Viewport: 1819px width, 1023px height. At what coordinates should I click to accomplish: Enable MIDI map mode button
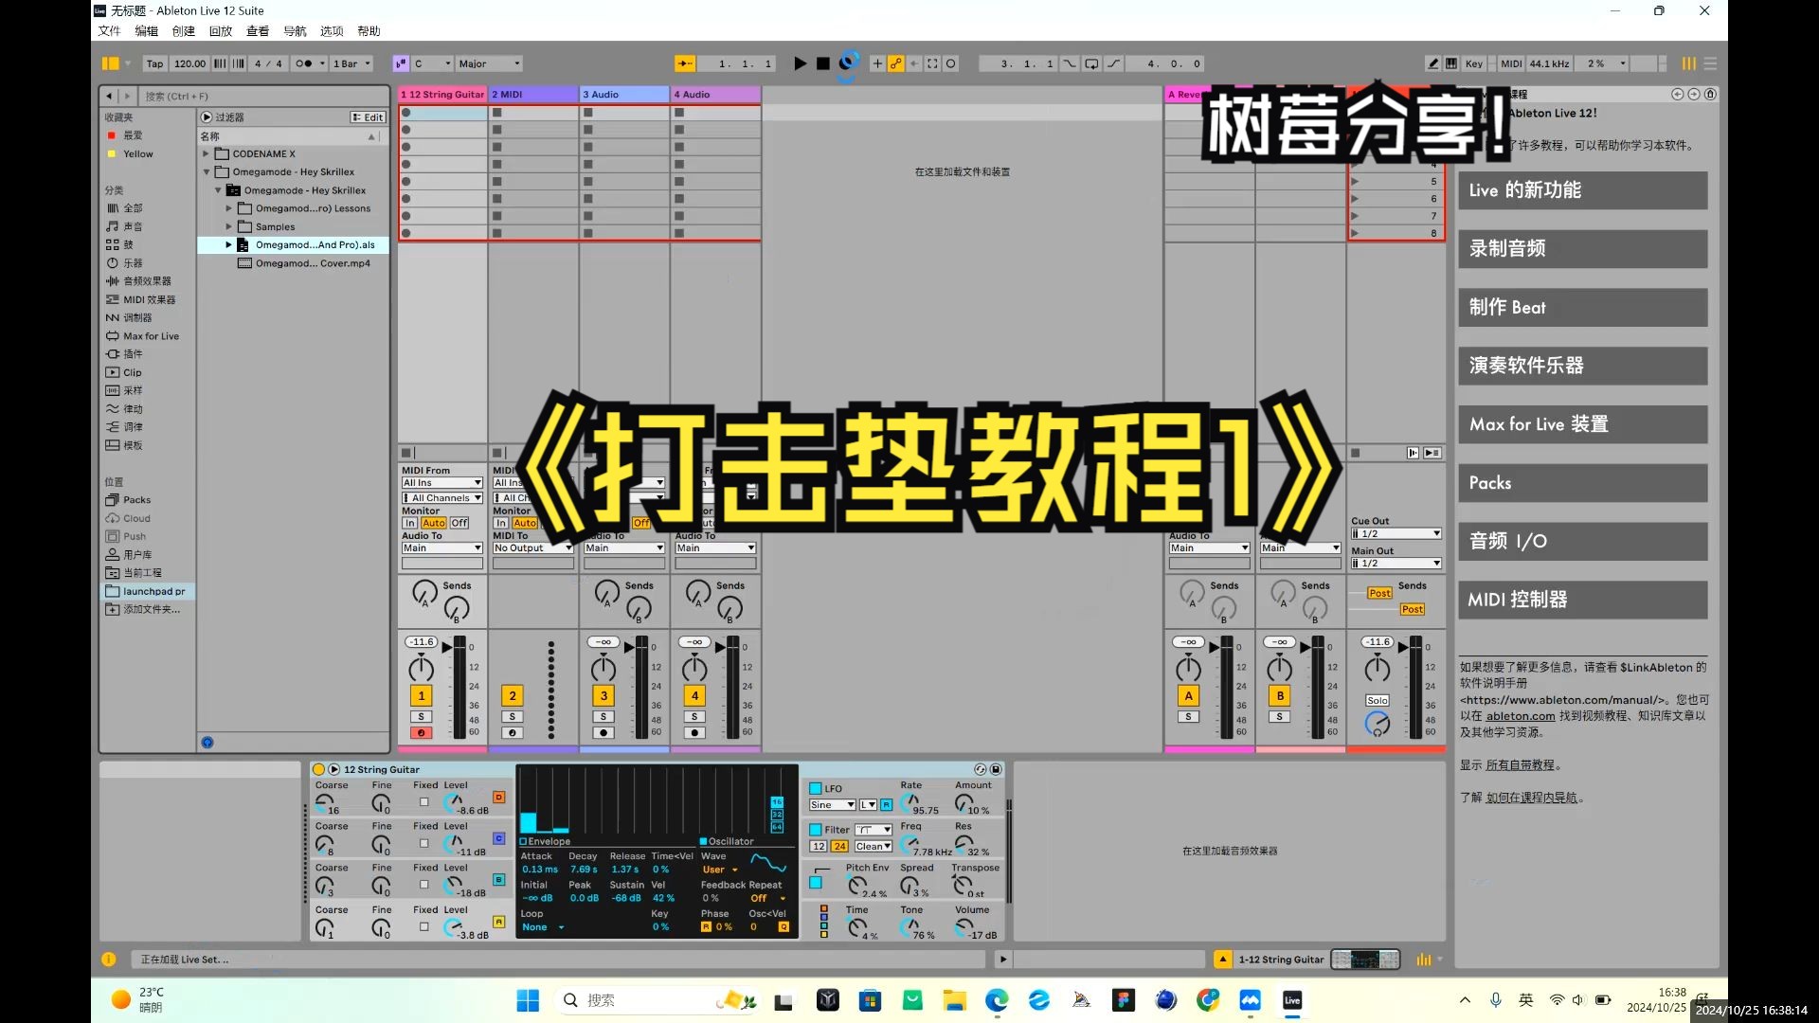1511,63
